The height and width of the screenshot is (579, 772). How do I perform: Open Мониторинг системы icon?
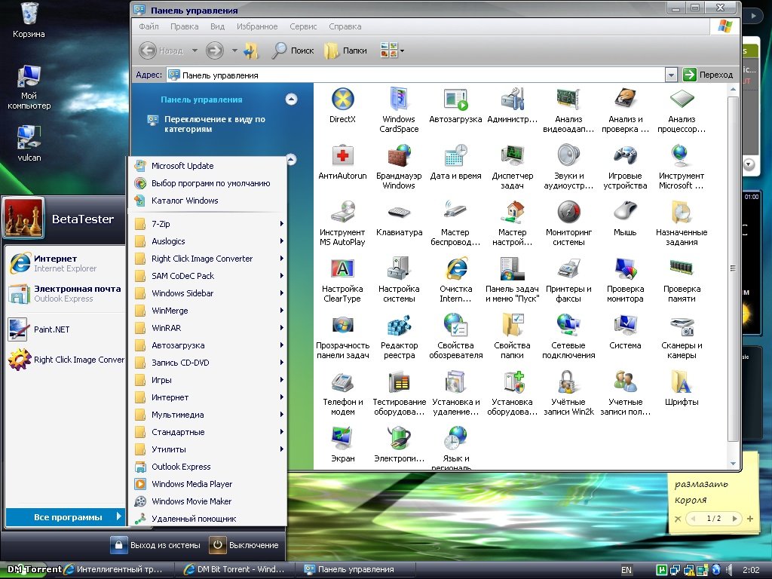[x=568, y=223]
